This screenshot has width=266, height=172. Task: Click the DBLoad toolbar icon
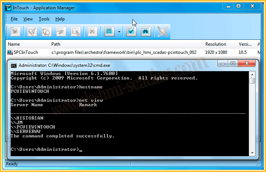pyautogui.click(x=76, y=32)
